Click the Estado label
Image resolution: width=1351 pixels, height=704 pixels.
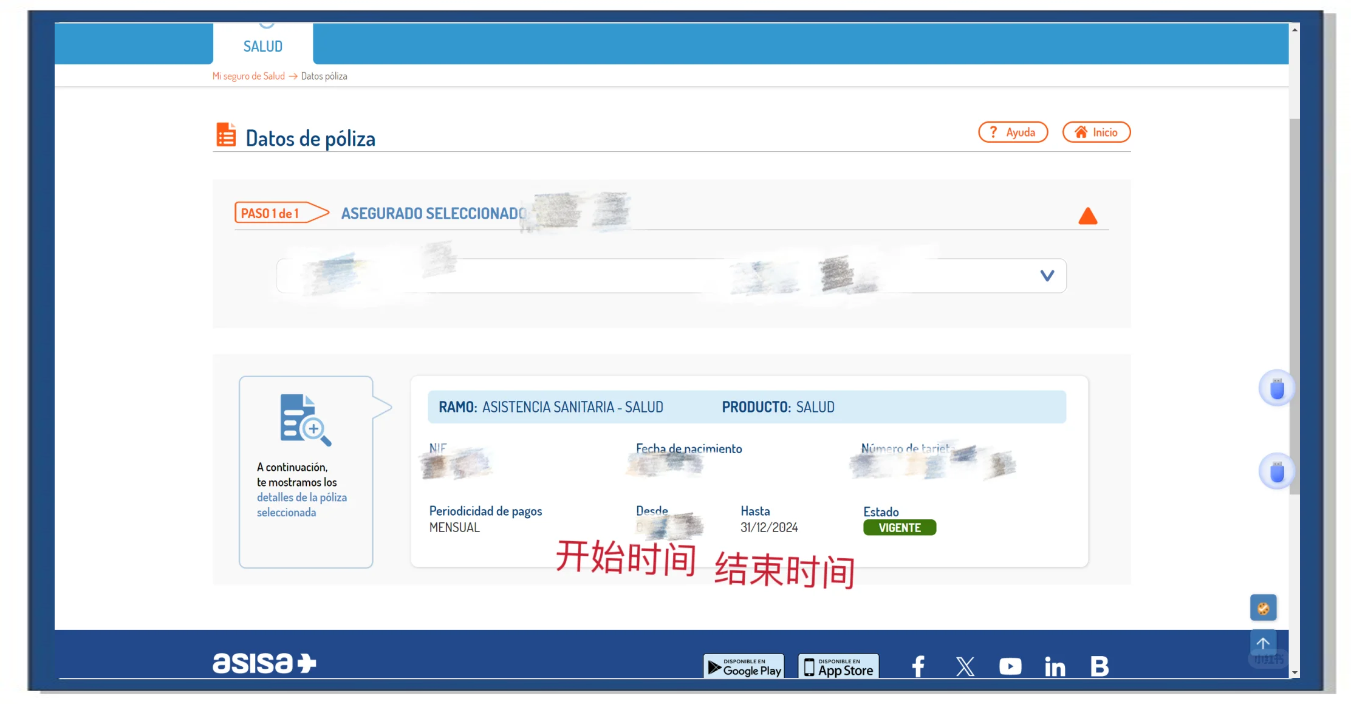[x=881, y=512]
